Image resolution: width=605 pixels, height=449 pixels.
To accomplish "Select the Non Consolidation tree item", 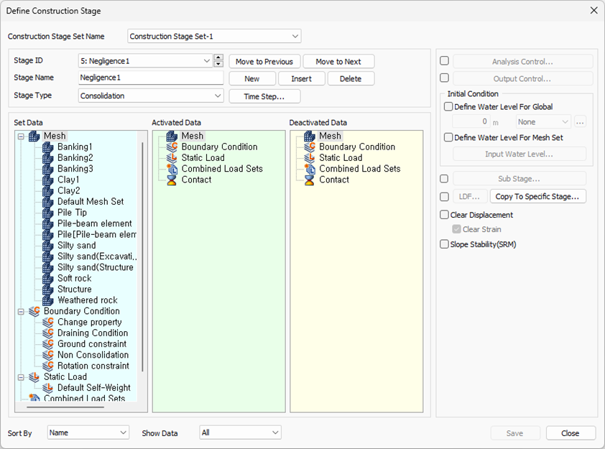I will pos(93,355).
